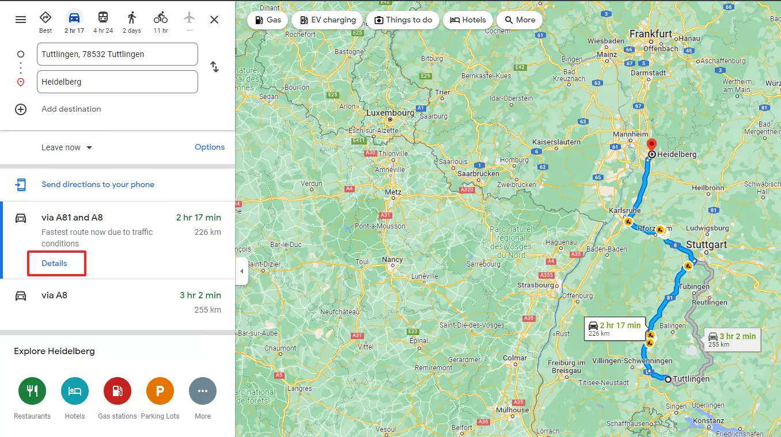This screenshot has width=781, height=437.
Task: Select Best travel mode
Action: [46, 22]
